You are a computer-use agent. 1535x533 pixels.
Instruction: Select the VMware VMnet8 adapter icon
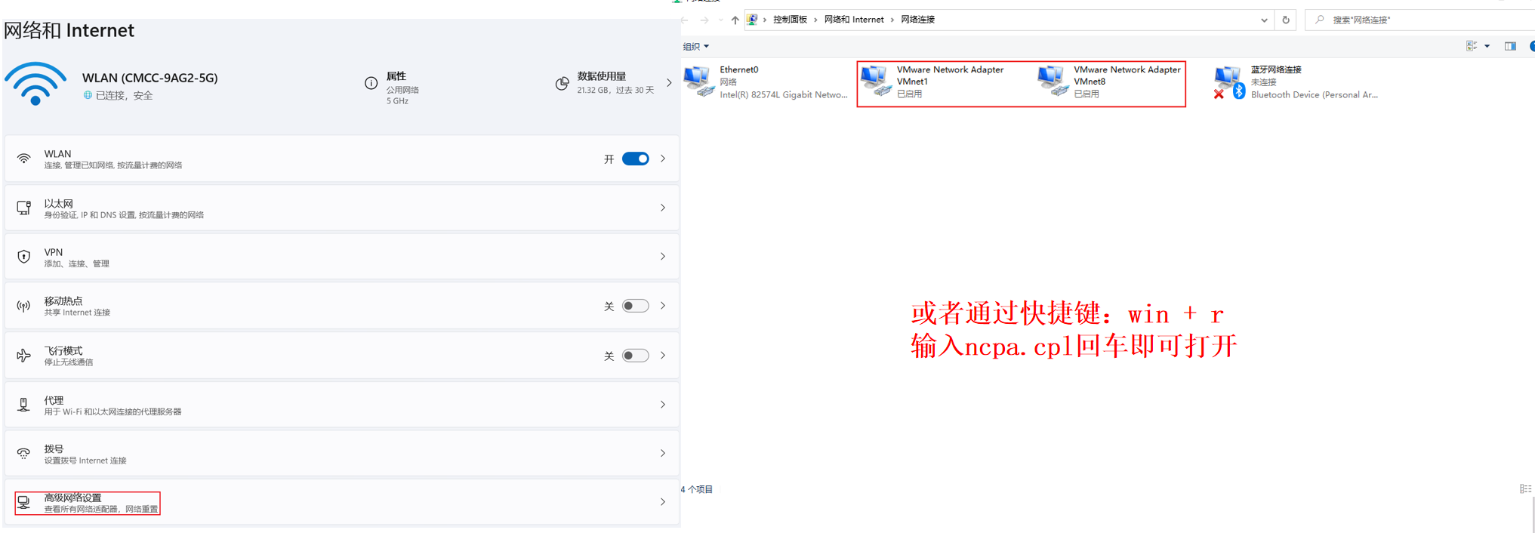(1053, 81)
